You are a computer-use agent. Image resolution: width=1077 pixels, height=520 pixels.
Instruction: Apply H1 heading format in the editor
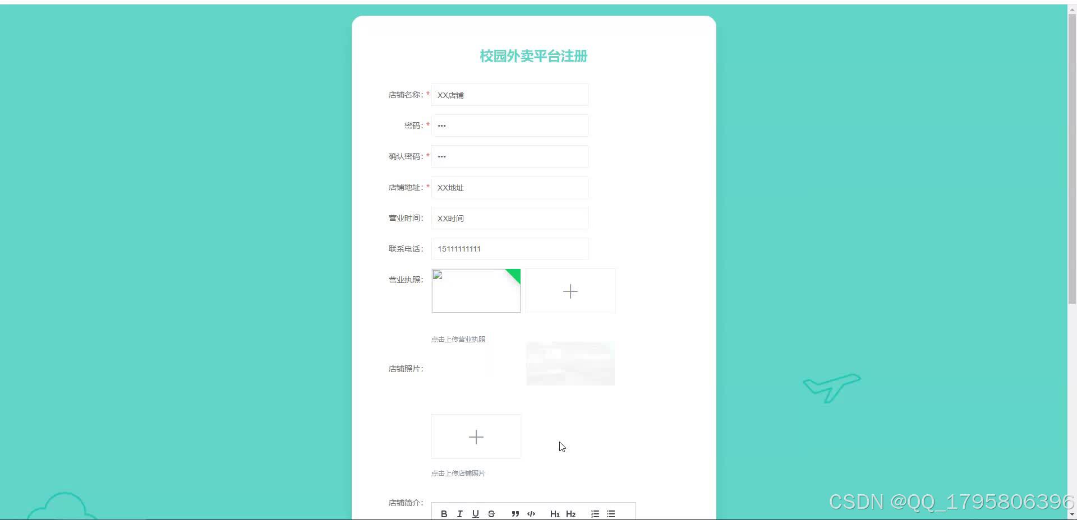pos(555,513)
